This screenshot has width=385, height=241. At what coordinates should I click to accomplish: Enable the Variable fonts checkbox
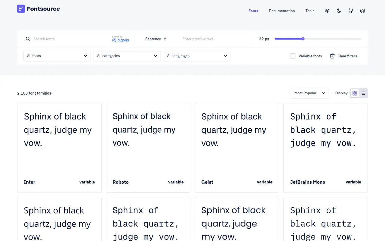point(293,56)
